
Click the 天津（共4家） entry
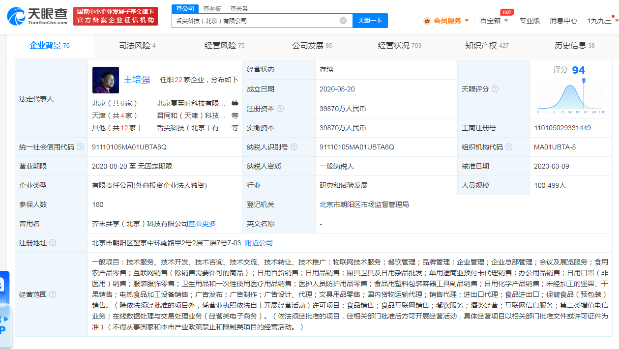[x=115, y=116]
